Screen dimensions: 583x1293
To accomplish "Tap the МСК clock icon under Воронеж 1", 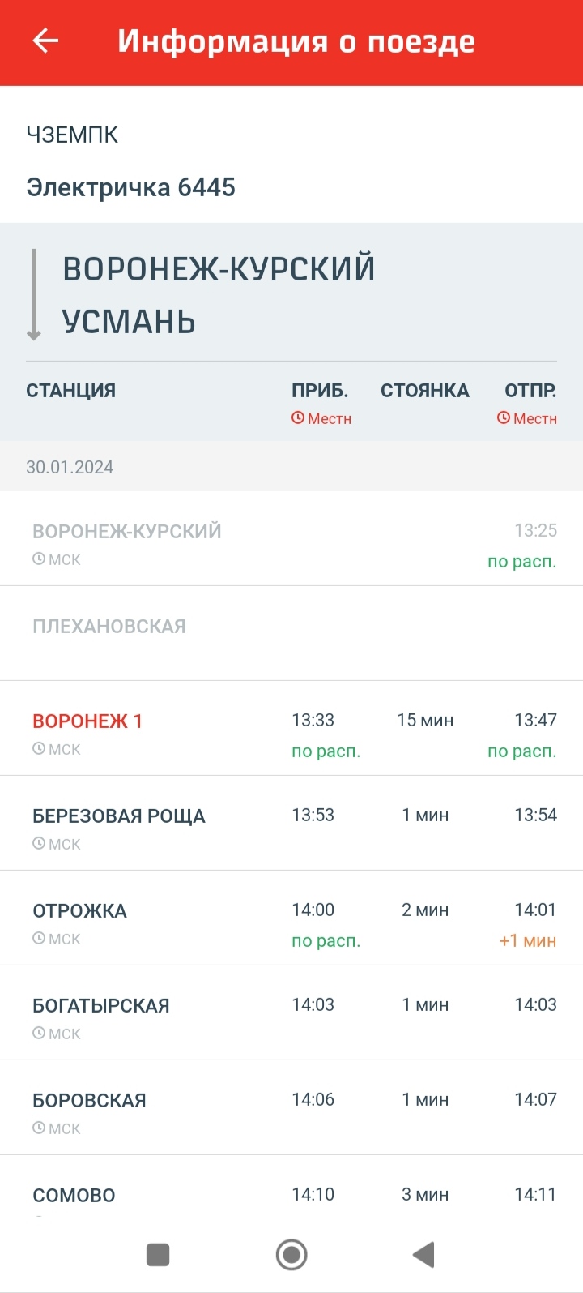I will (x=38, y=749).
